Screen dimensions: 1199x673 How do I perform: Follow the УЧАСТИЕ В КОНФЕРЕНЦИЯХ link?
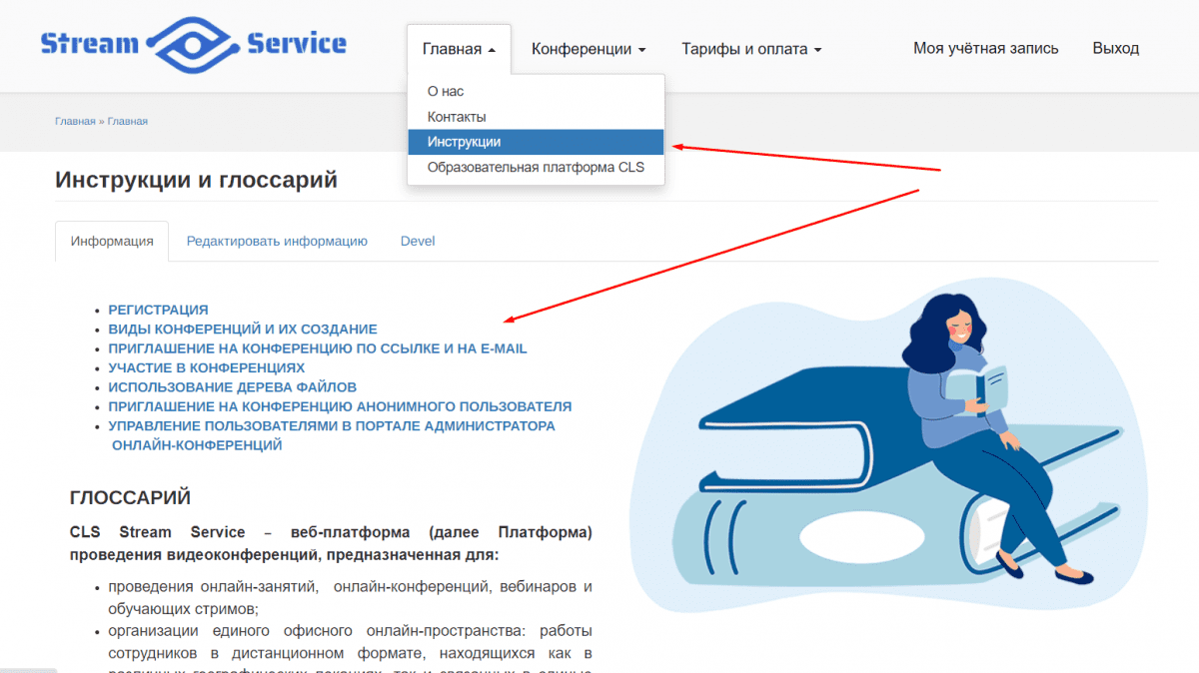(206, 367)
